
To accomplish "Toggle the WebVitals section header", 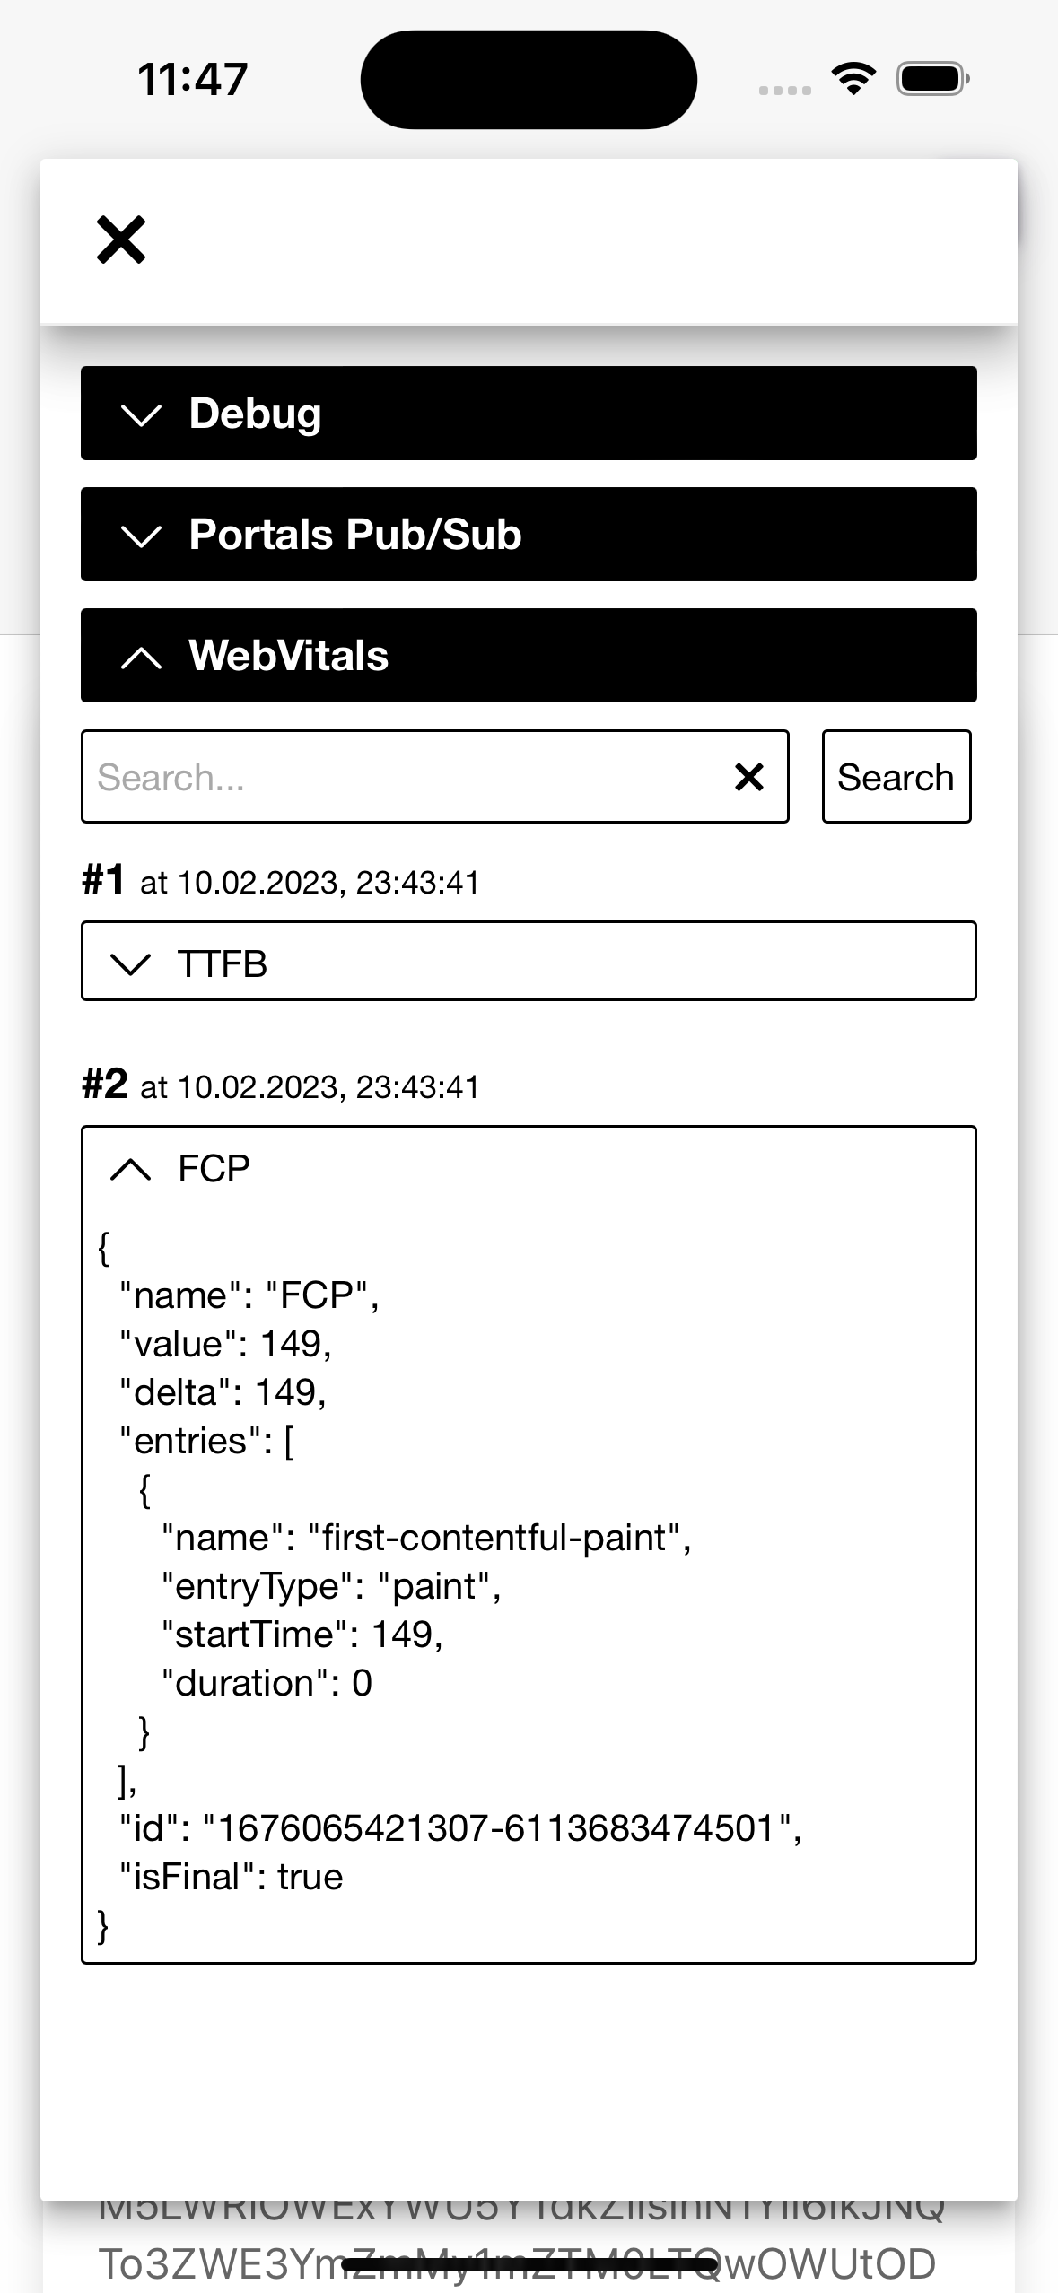I will tap(529, 656).
